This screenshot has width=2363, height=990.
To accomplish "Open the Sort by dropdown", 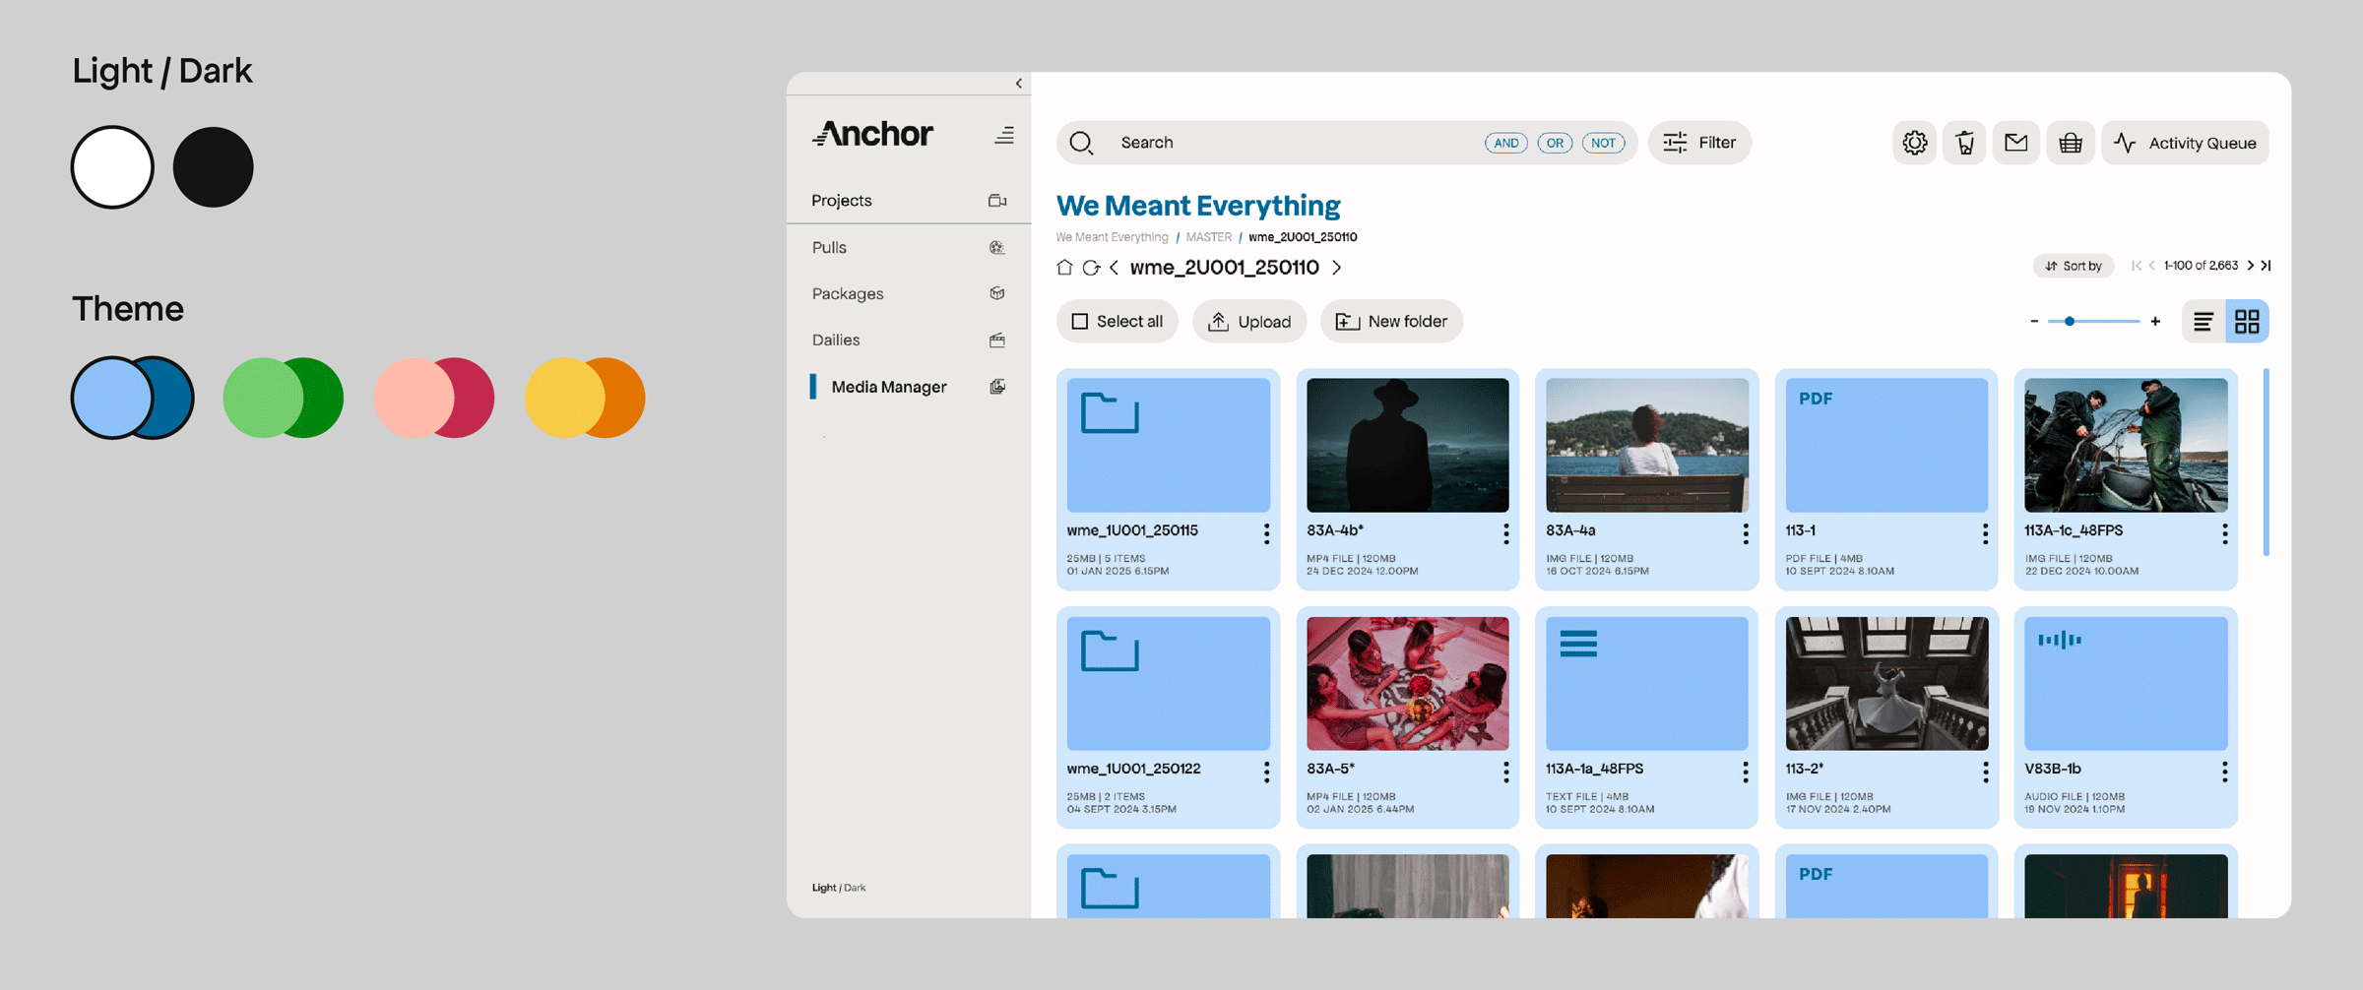I will pyautogui.click(x=2074, y=266).
